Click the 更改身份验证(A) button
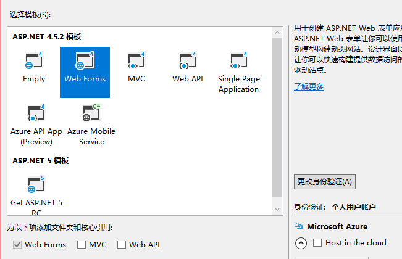402x259 pixels. (x=325, y=182)
